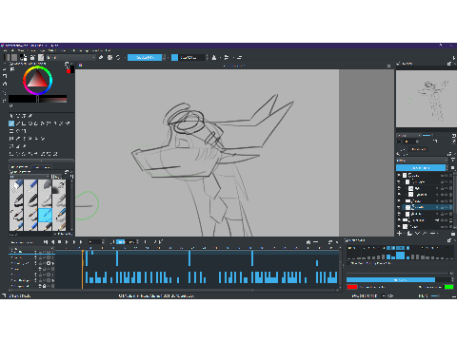Select the Shape Select arrow tool
This screenshot has width=457, height=342.
[11, 116]
